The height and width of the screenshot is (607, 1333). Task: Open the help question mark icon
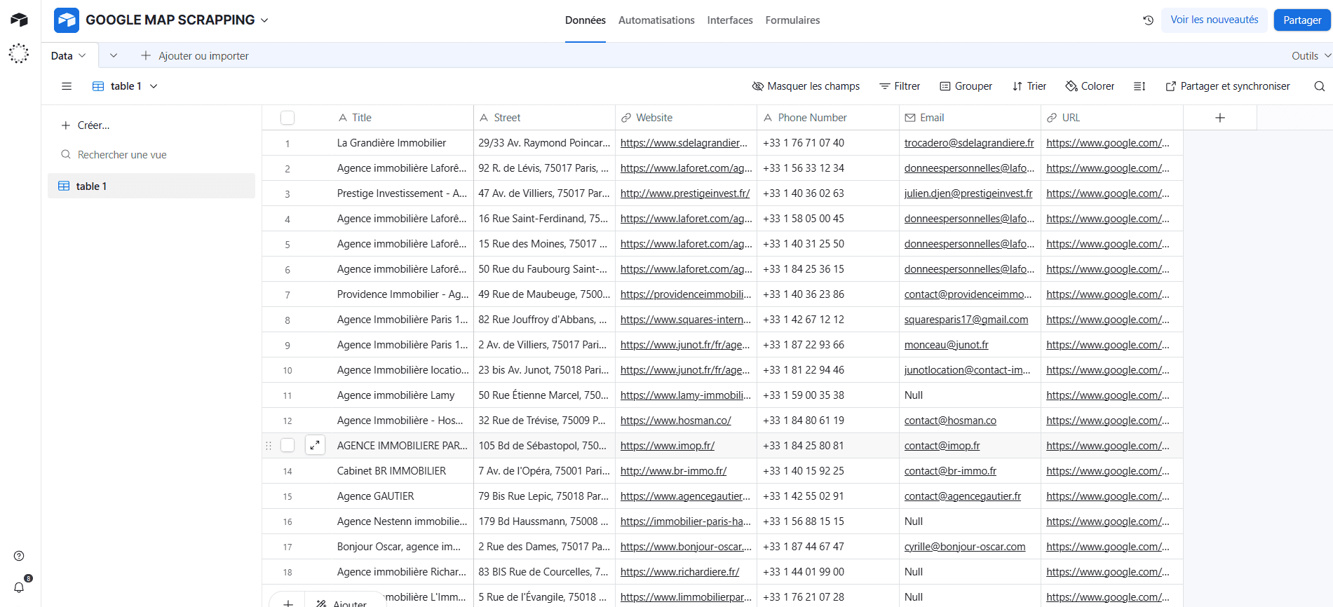point(19,556)
